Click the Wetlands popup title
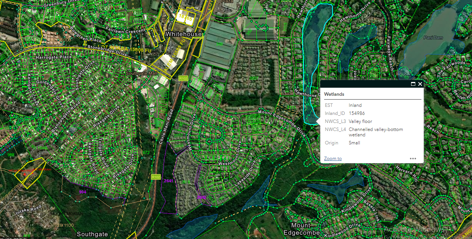Screen dimensions: 472x239 click(334, 94)
